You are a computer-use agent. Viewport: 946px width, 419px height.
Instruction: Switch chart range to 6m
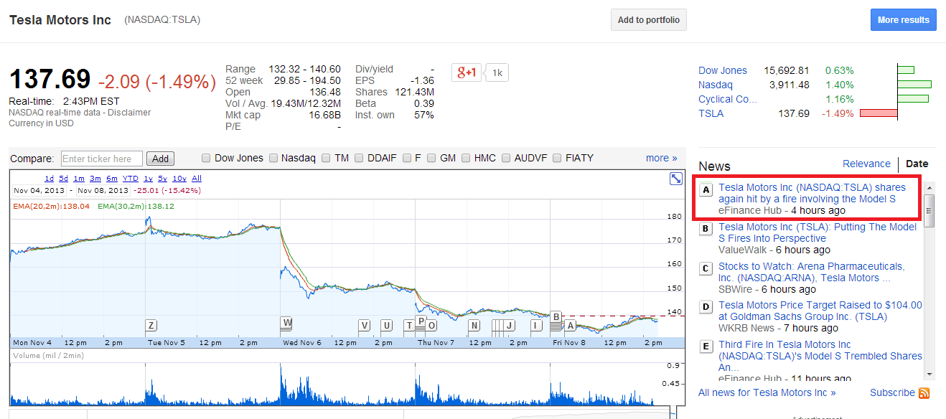112,178
